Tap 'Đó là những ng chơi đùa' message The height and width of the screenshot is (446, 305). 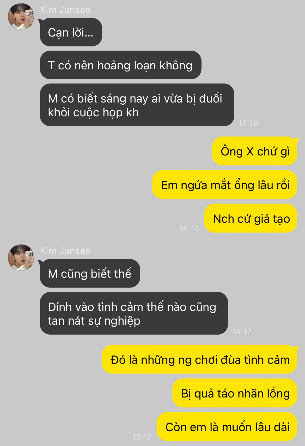(x=199, y=359)
